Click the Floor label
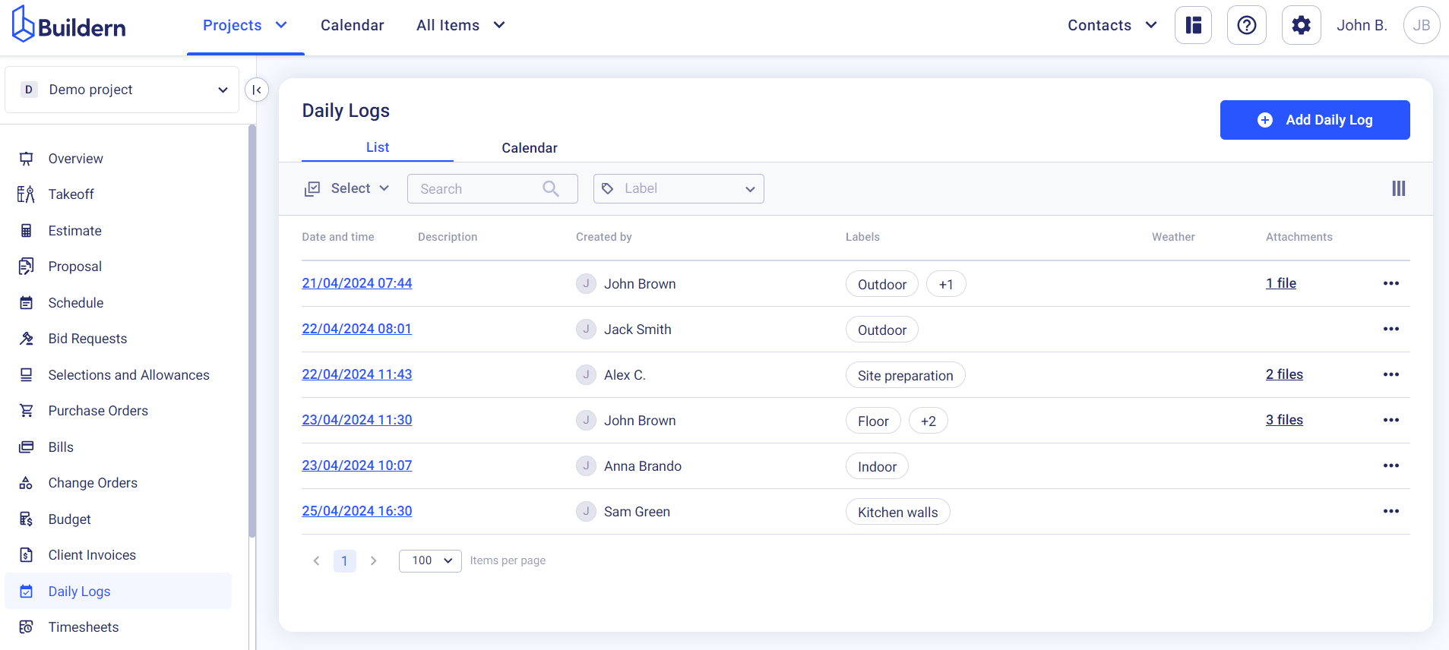The width and height of the screenshot is (1449, 650). (873, 421)
